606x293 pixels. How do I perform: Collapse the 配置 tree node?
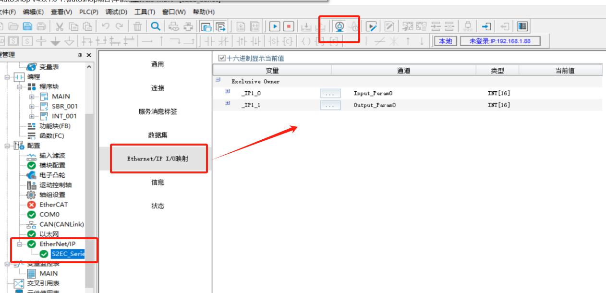8,146
